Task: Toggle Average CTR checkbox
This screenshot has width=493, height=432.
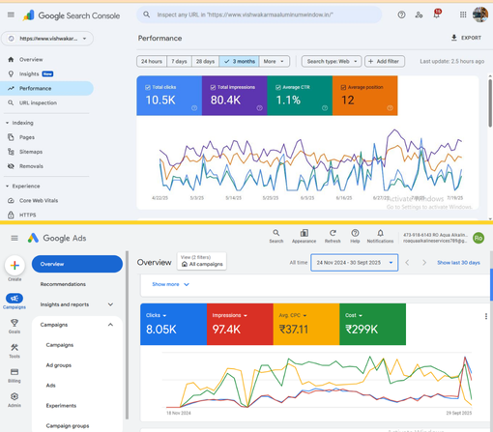Action: click(x=278, y=87)
